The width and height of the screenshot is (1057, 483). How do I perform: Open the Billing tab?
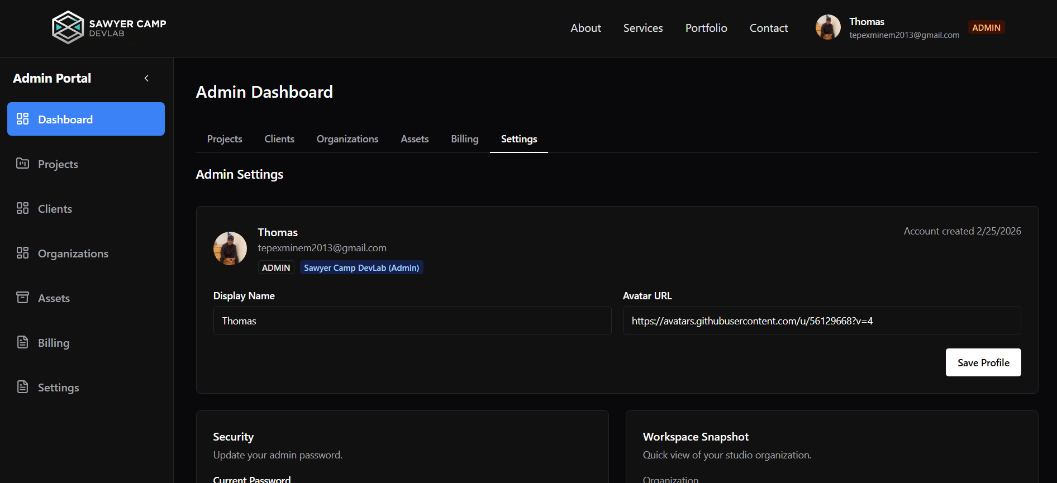pos(464,139)
